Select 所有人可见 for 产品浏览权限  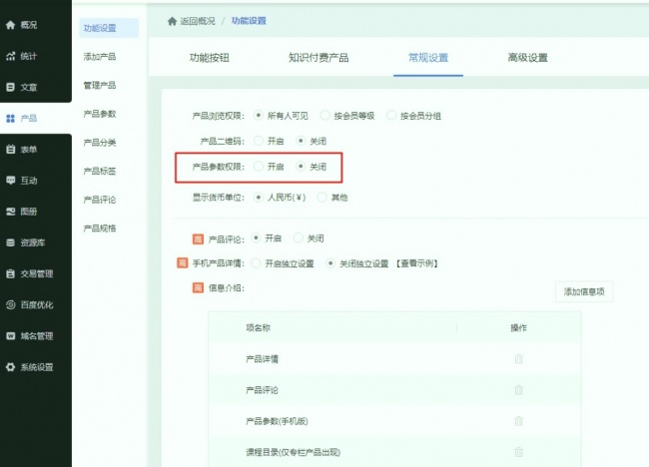pos(259,116)
